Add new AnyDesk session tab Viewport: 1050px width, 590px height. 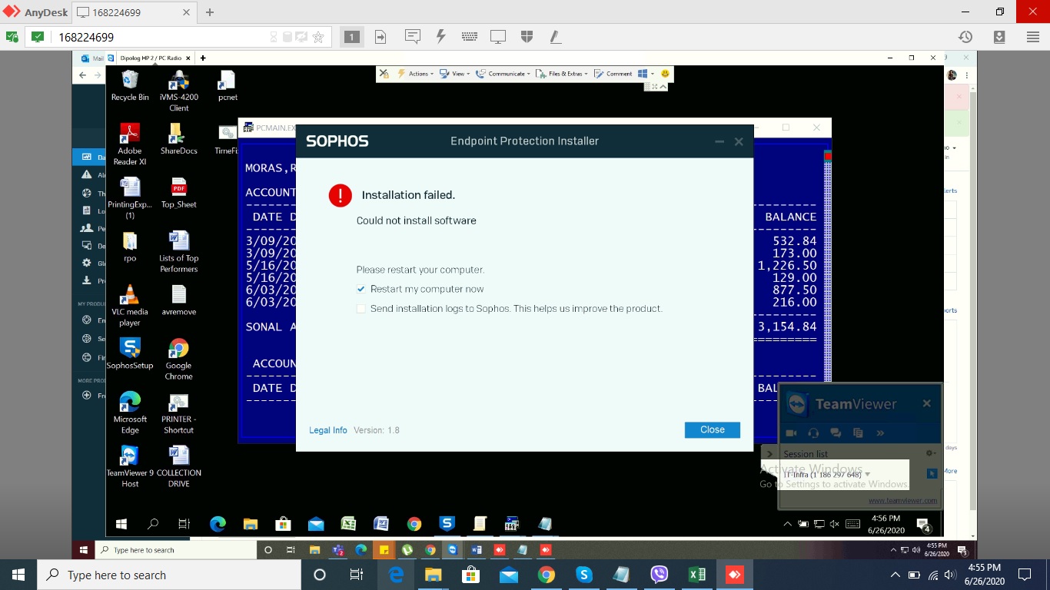(x=210, y=12)
